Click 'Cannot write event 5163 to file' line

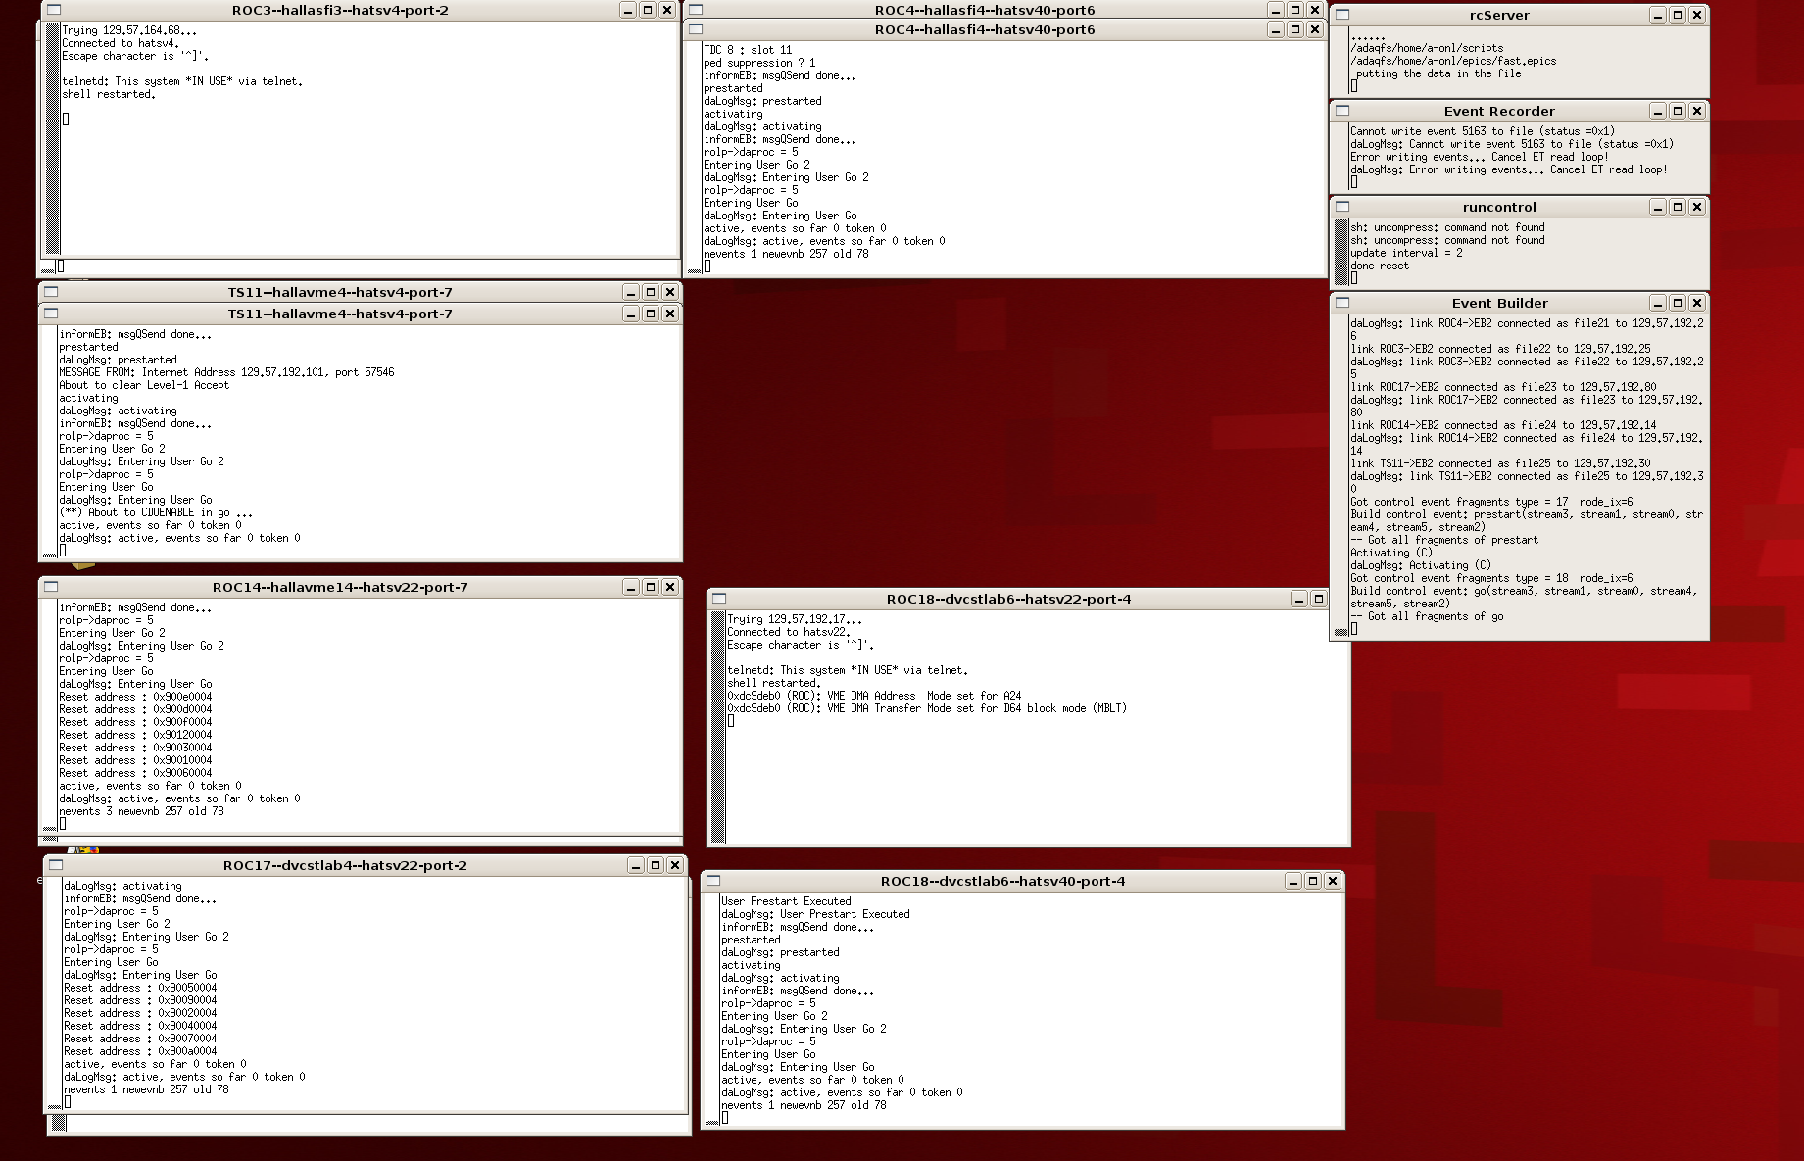pos(1483,131)
